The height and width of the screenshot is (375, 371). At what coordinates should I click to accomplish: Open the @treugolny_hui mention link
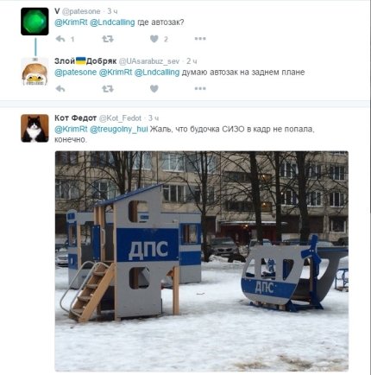tap(119, 130)
